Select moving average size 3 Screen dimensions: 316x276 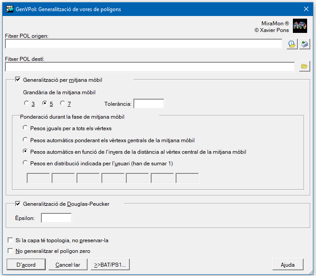tap(26, 103)
